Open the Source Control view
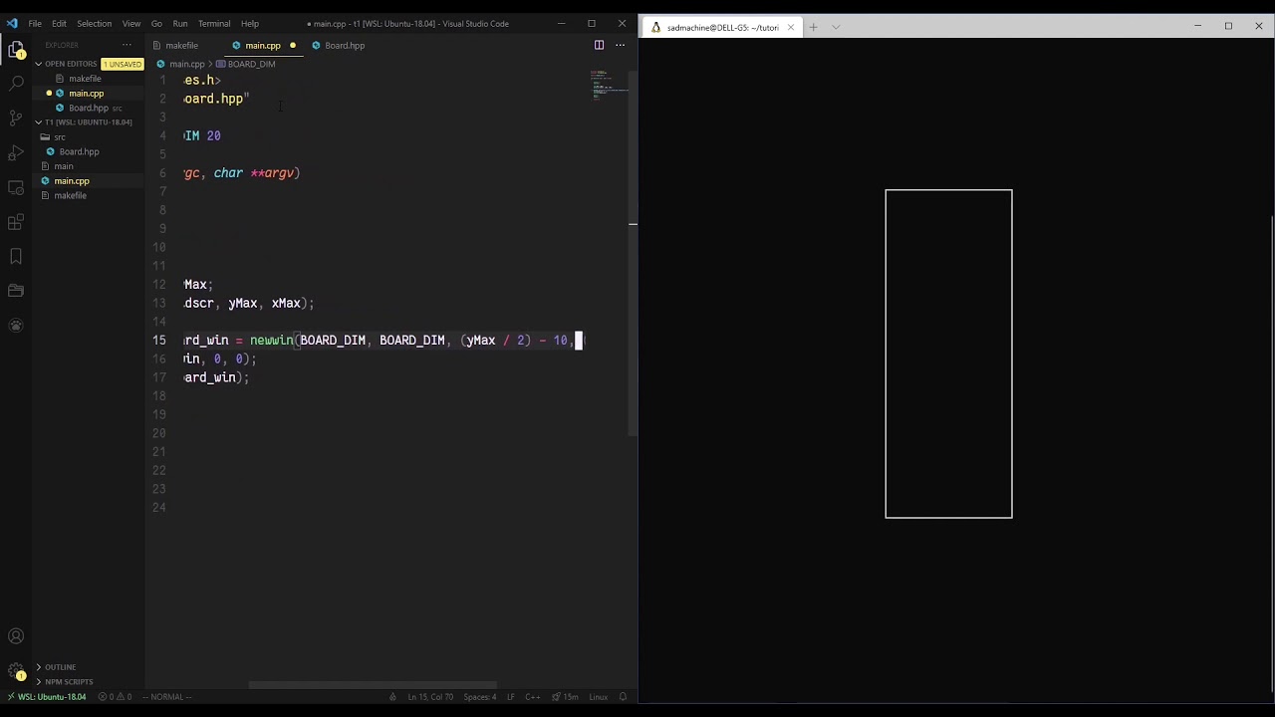The width and height of the screenshot is (1275, 717). (x=16, y=119)
